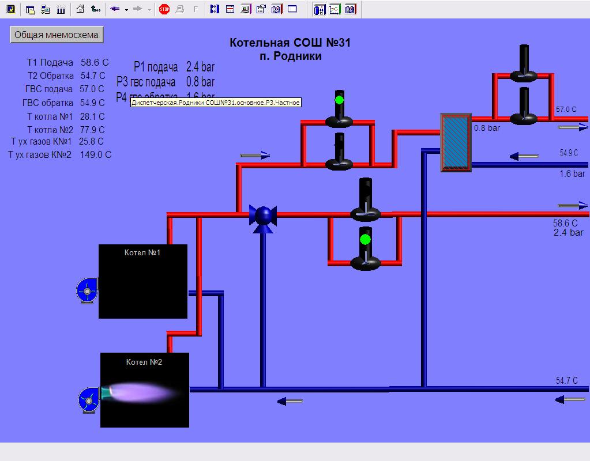Click the red STOP icon in toolbar

pos(164,9)
